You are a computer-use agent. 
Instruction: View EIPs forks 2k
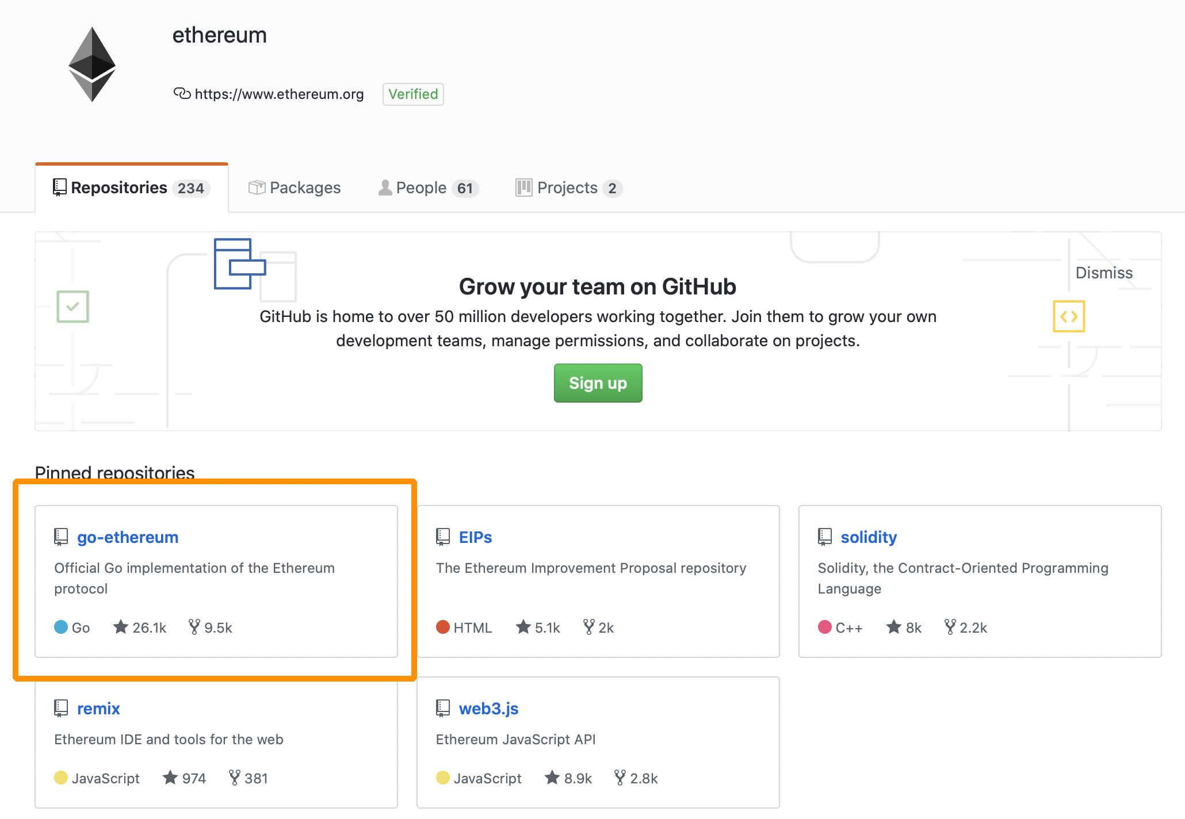598,627
